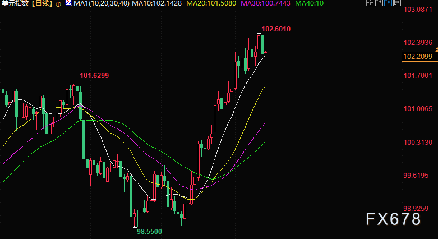This screenshot has height=239, width=438.
Task: Click the 103.0871 top axis label
Action: pyautogui.click(x=418, y=10)
